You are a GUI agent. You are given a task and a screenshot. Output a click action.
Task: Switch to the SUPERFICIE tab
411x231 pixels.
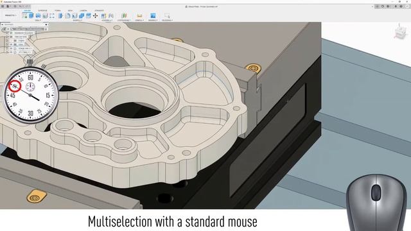pyautogui.click(x=43, y=11)
